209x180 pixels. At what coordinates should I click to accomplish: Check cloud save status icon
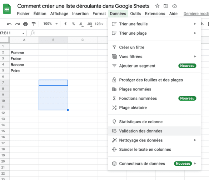(174, 6)
